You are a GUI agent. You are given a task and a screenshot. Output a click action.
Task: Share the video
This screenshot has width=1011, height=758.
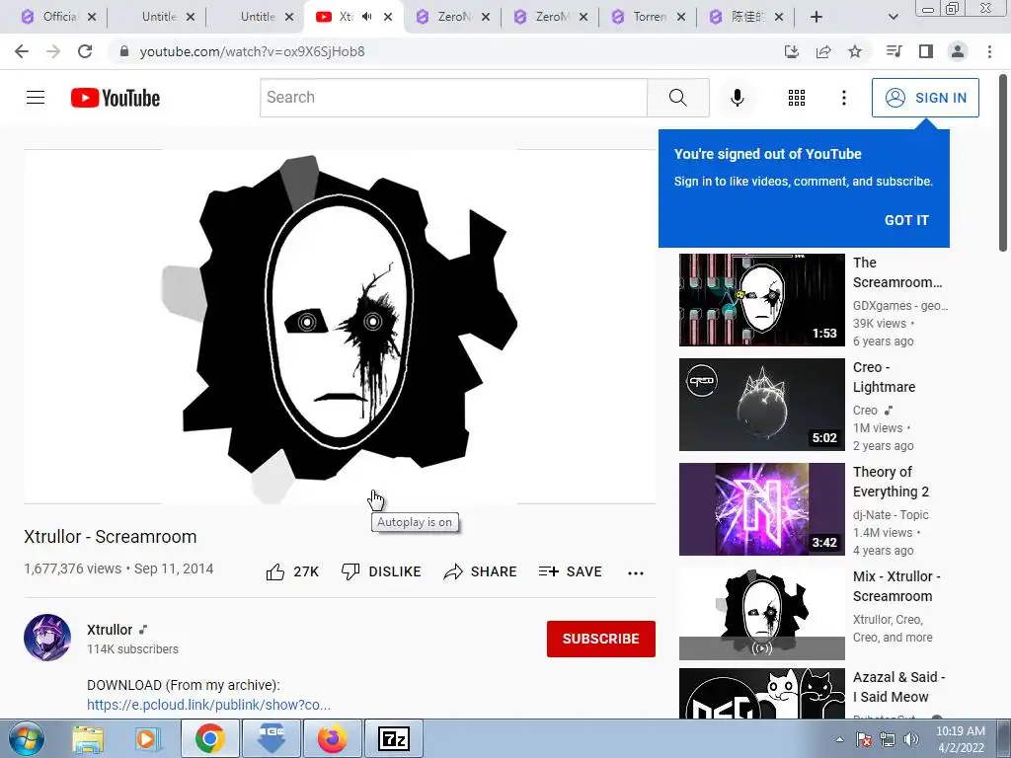click(480, 571)
